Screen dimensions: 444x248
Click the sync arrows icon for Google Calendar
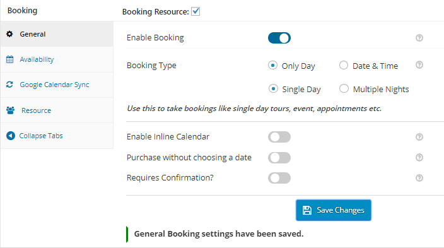pos(9,85)
